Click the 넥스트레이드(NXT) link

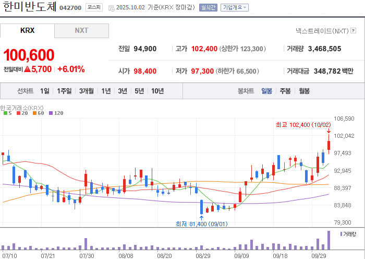(322, 30)
